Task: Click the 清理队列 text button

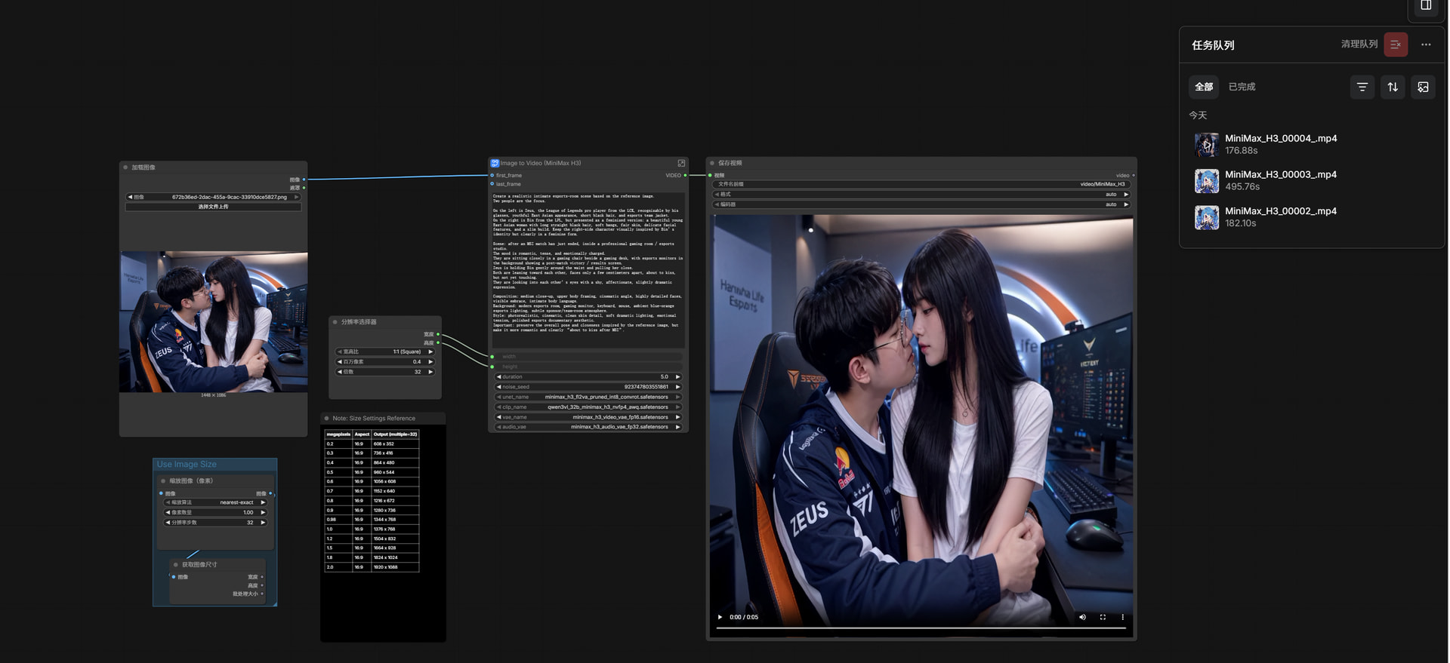Action: click(x=1359, y=45)
